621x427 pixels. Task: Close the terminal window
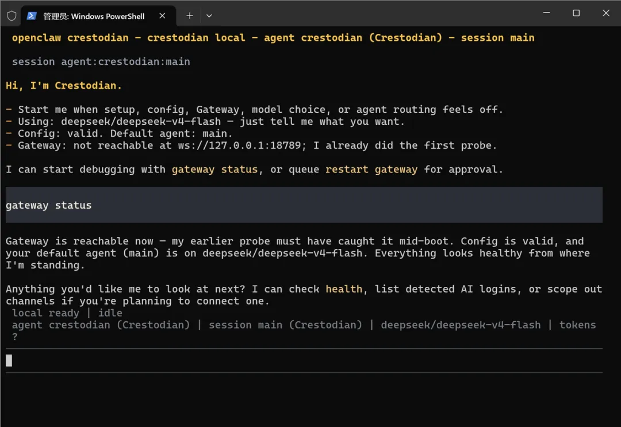[606, 13]
